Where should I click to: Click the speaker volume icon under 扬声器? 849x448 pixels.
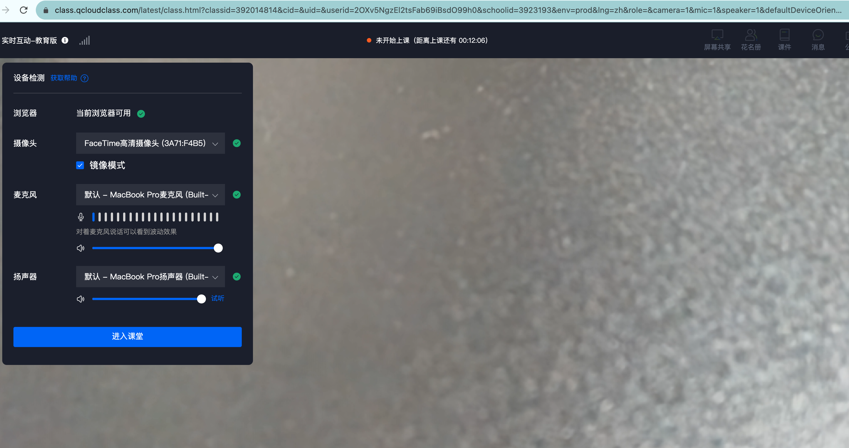pyautogui.click(x=80, y=299)
